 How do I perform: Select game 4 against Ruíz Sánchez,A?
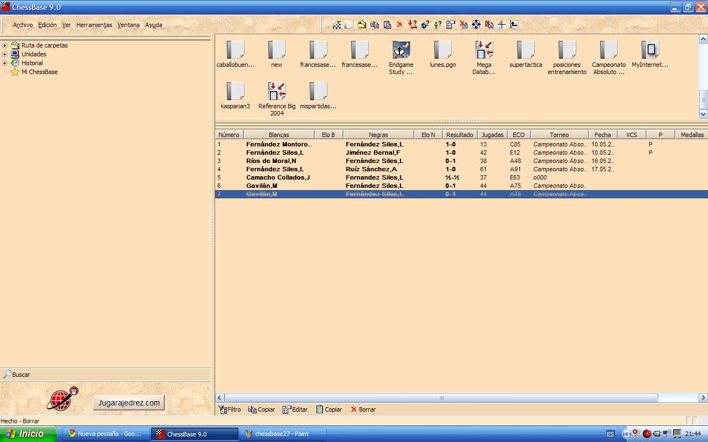[x=461, y=169]
